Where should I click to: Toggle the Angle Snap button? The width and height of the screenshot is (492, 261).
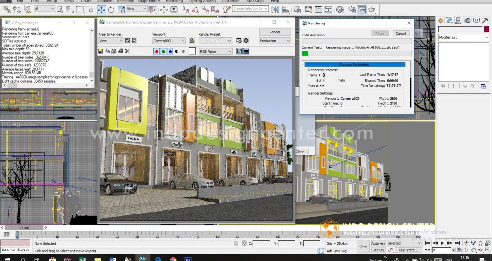click(x=195, y=10)
